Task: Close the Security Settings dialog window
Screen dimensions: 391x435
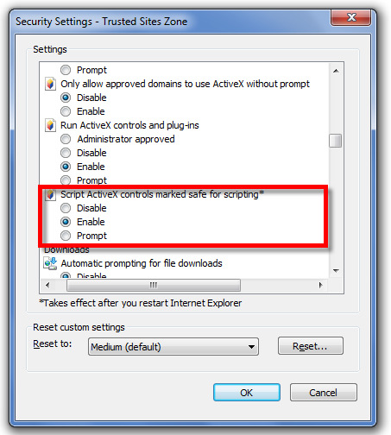Action: [350, 17]
